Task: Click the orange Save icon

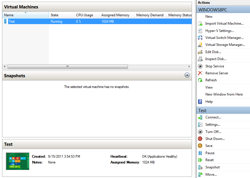Action: [200, 146]
